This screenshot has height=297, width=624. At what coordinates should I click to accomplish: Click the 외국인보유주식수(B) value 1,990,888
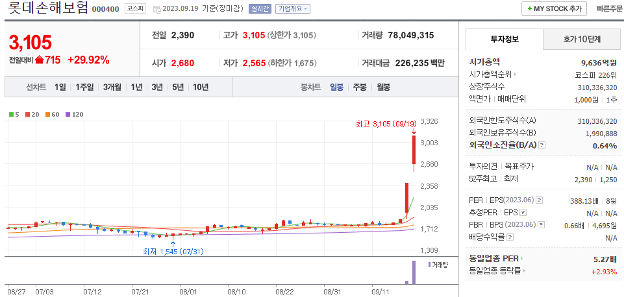click(x=601, y=133)
